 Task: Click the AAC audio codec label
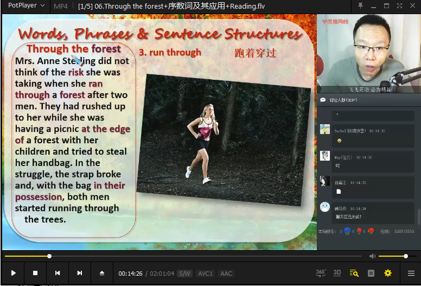[x=226, y=274]
